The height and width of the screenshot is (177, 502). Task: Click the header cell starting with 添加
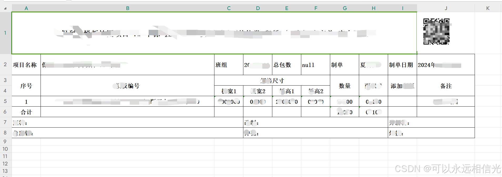click(403, 86)
